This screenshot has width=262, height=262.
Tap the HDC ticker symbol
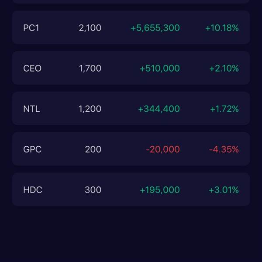(x=33, y=190)
